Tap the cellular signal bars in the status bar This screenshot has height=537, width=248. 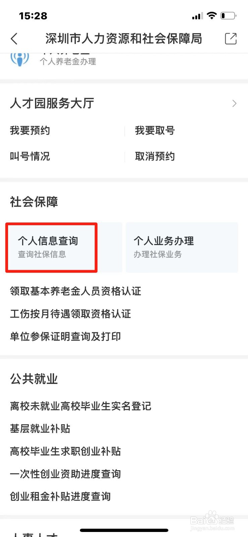197,15
